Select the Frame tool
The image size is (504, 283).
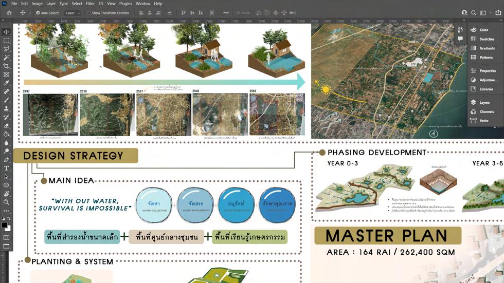[6, 75]
